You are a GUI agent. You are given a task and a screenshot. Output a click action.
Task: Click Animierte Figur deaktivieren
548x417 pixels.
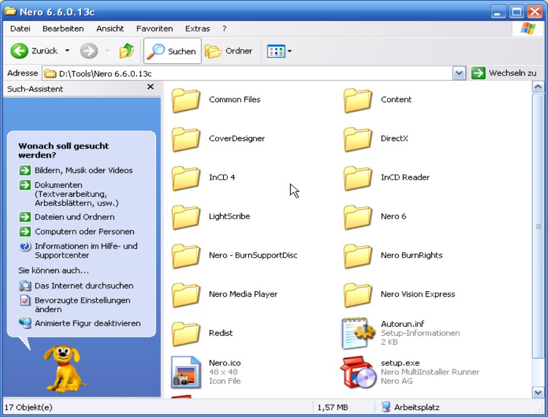point(87,323)
